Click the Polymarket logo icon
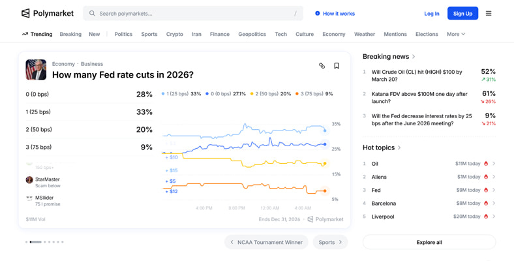The height and width of the screenshot is (261, 514). click(x=25, y=13)
